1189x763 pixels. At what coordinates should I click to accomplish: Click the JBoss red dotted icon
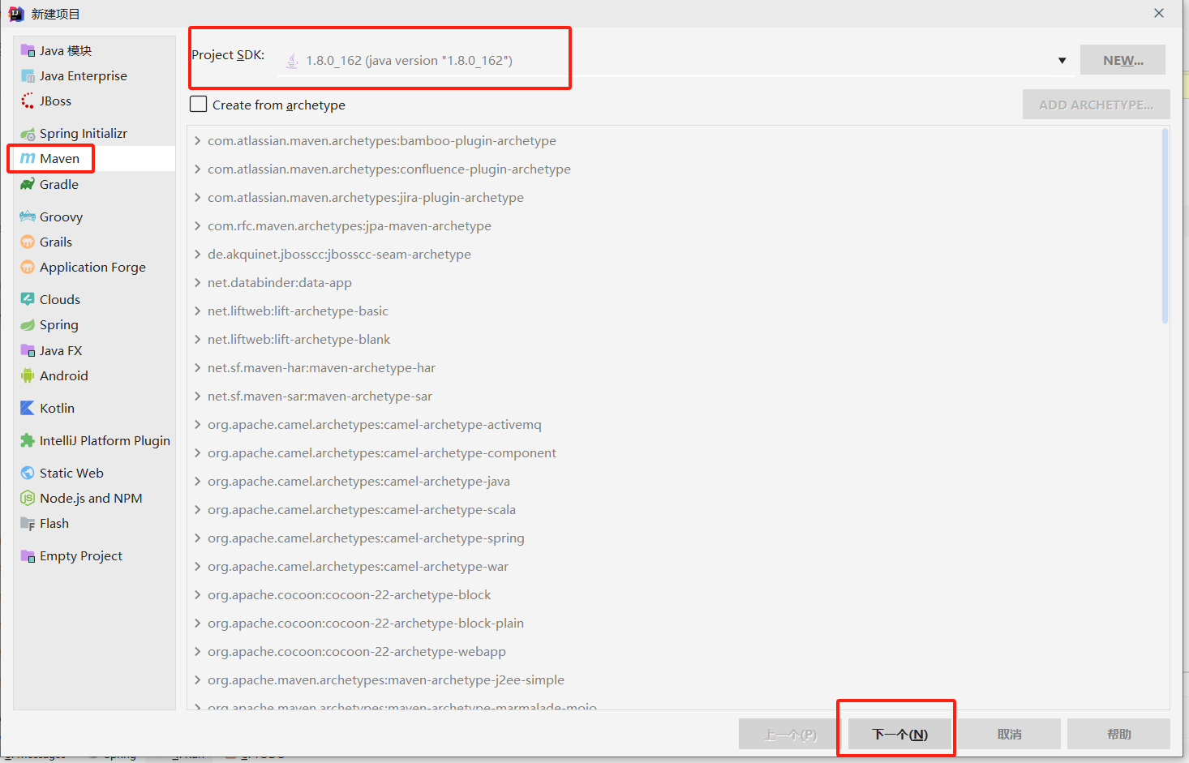28,101
